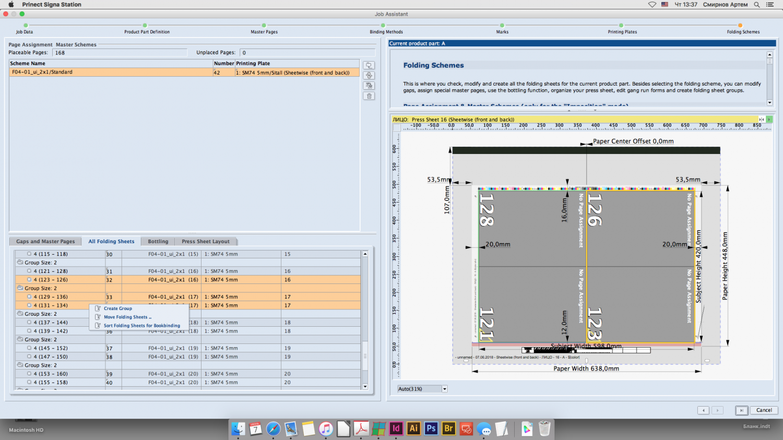
Task: Click the finish (skip to end) button
Action: coord(741,410)
